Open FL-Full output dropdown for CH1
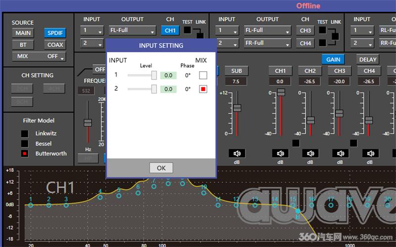This screenshot has height=247, width=396. click(x=132, y=31)
